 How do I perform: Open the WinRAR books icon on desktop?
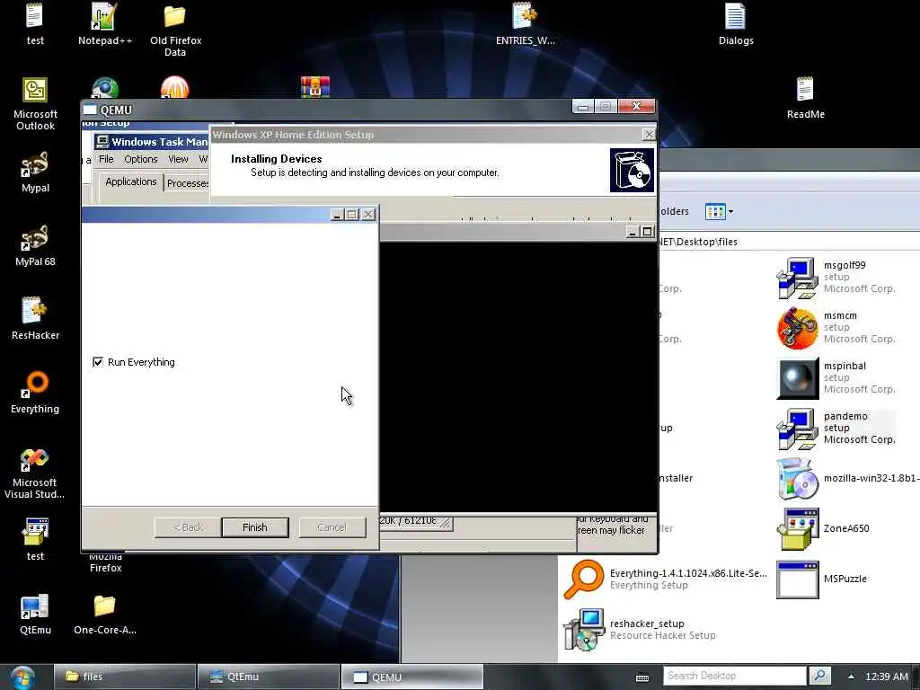tap(315, 87)
